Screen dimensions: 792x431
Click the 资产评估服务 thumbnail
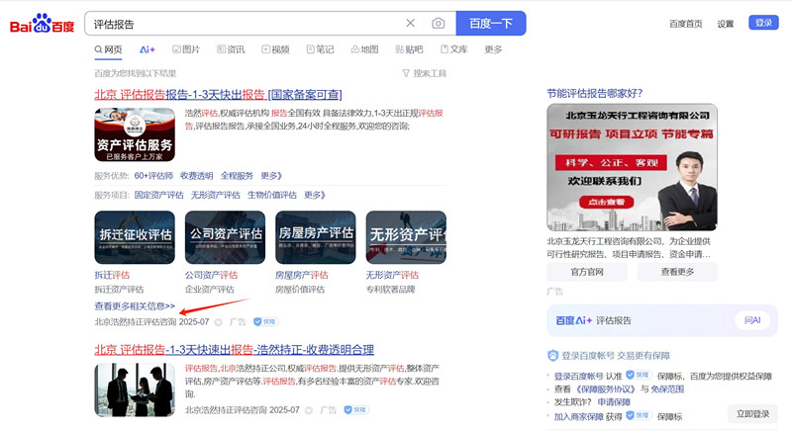(135, 134)
